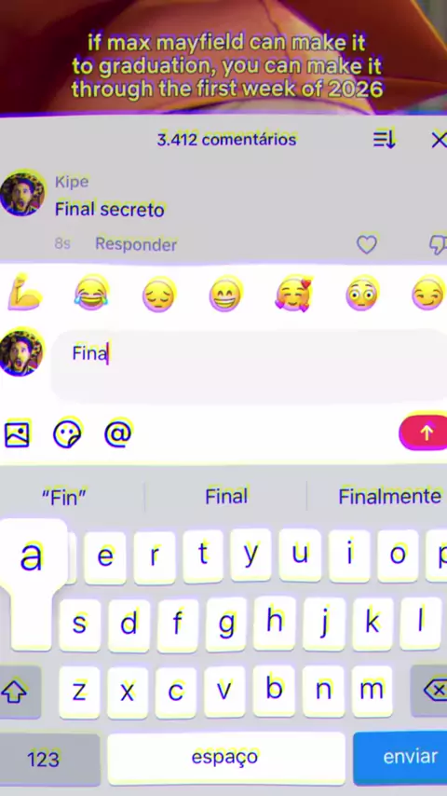Open the sticker emoji picker icon
This screenshot has height=796, width=447.
[67, 433]
